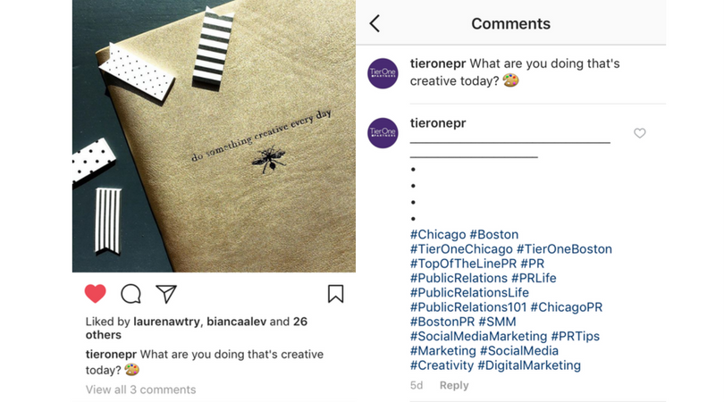This screenshot has height=402, width=724.
Task: Show the 26 others who liked
Action: [x=104, y=335]
